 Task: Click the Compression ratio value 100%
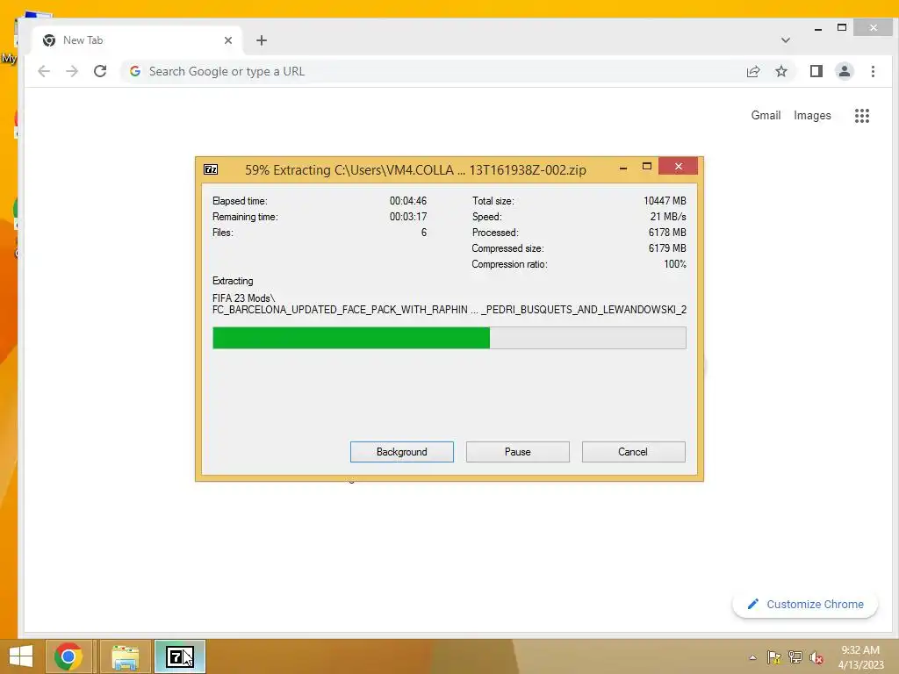point(675,264)
